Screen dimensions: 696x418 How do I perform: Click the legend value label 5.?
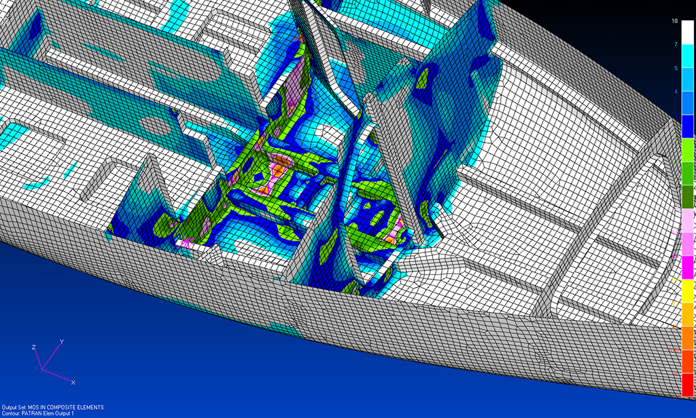[x=676, y=69]
